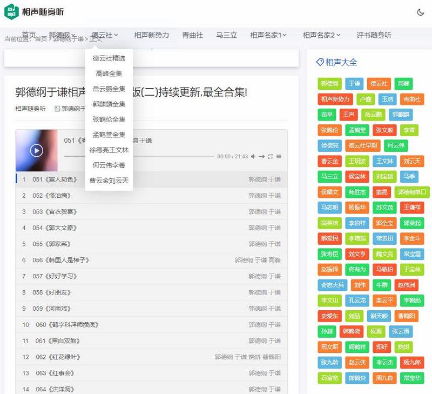Play track 054《郭大文豪》
The image size is (432, 394).
152,228
